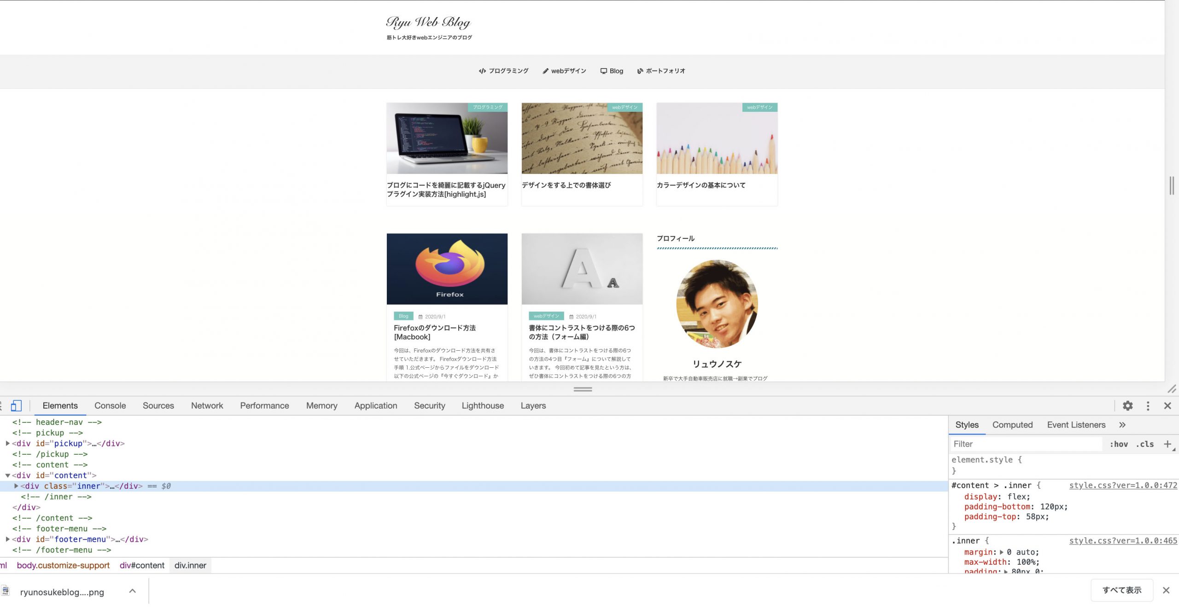Show more Styles pane tabs chevron

pyautogui.click(x=1122, y=425)
